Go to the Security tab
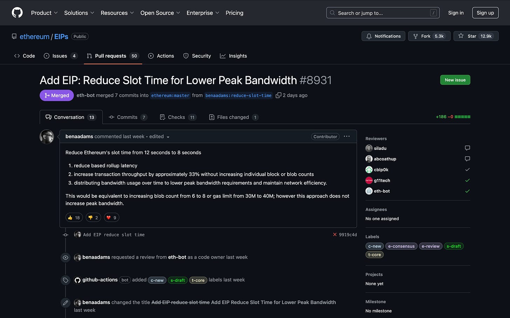This screenshot has width=510, height=318. (197, 56)
